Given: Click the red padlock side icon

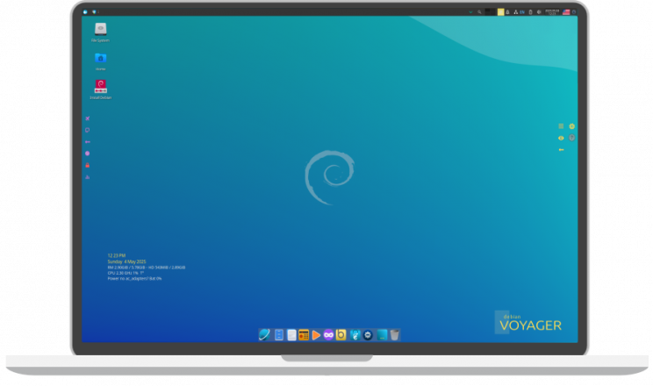Looking at the screenshot, I should [88, 165].
